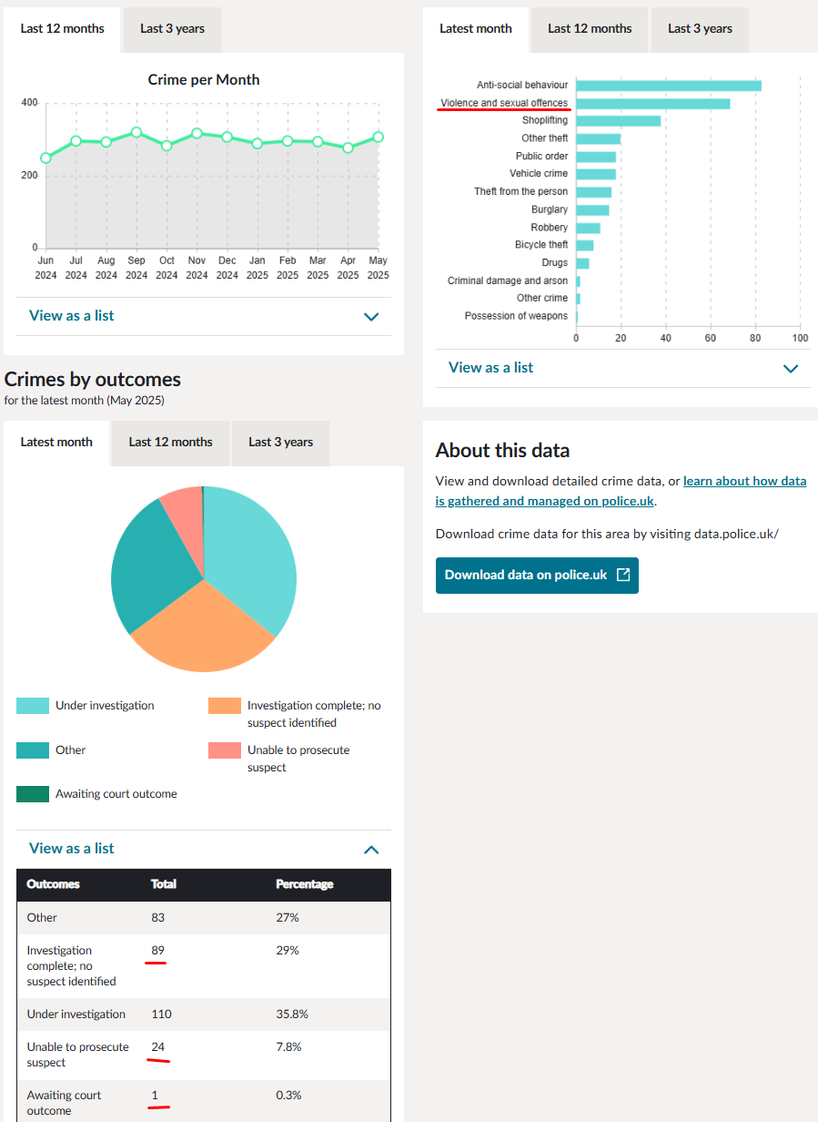Click 'Awaiting court outcome' legend swatch

click(33, 794)
